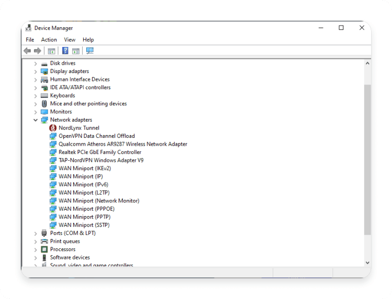Select WAN Miniport (Network Monitor) entry

pyautogui.click(x=99, y=201)
